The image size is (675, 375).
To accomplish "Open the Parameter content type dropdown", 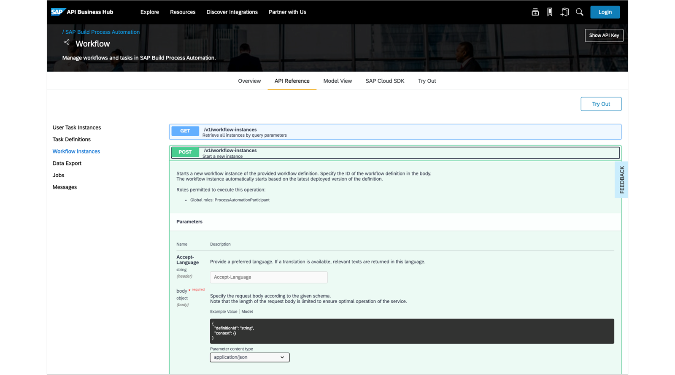I will pos(250,357).
